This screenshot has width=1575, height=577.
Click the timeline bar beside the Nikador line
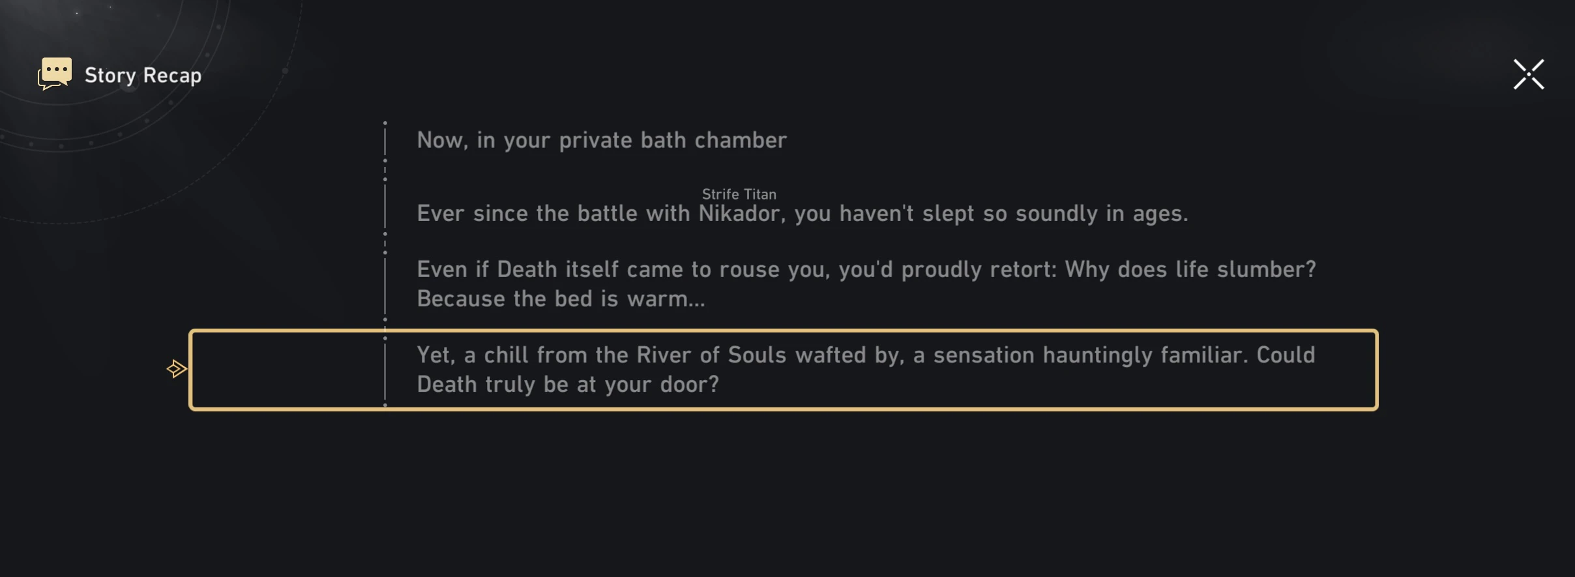coord(385,207)
